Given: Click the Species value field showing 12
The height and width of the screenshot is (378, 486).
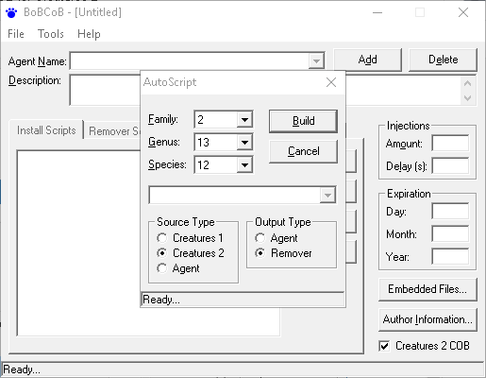Looking at the screenshot, I should click(216, 164).
